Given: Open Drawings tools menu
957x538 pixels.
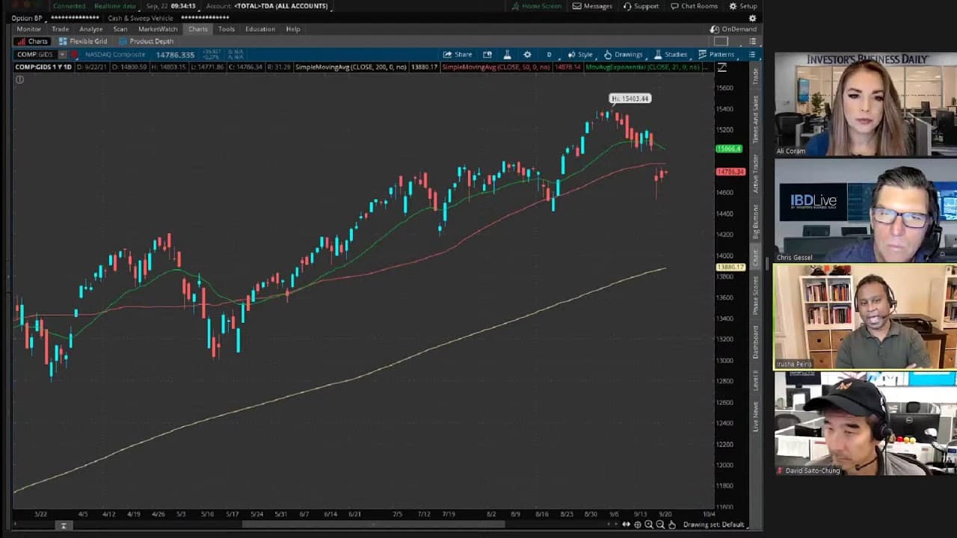Looking at the screenshot, I should click(623, 55).
